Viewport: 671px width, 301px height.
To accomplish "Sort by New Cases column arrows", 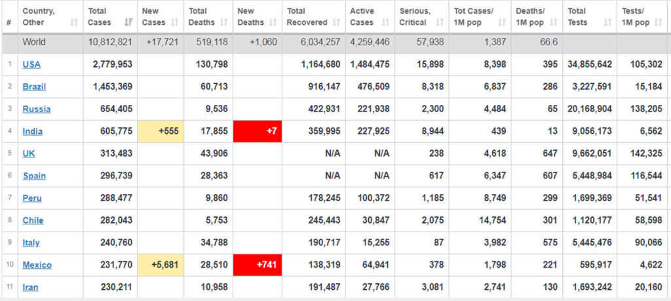I will click(x=174, y=22).
